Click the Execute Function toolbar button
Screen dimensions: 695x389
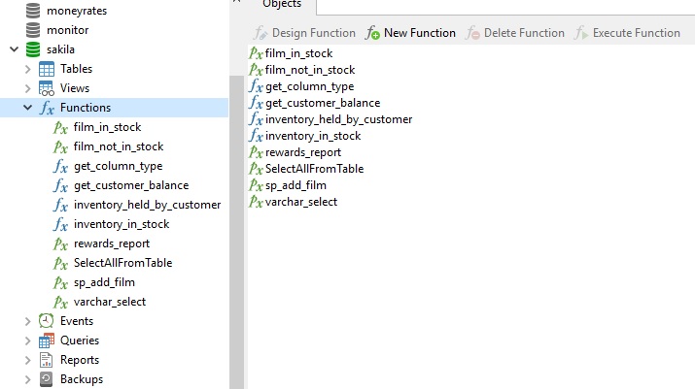click(627, 33)
